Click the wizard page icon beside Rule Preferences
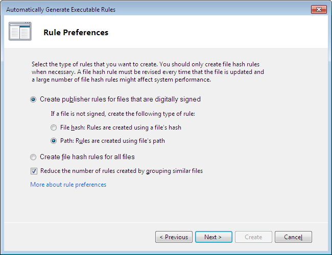 click(x=20, y=32)
